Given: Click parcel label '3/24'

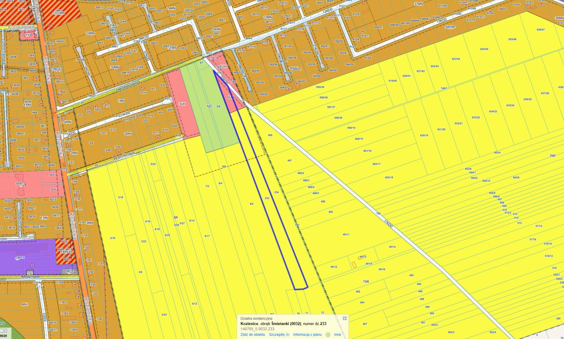Looking at the screenshot, I should [x=164, y=314].
